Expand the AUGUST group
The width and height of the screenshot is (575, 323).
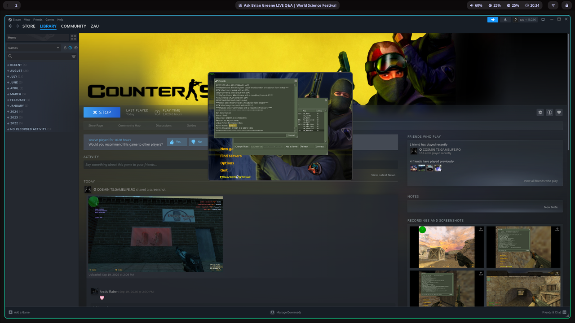coord(18,71)
